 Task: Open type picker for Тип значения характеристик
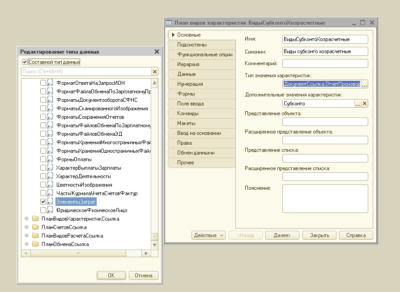tap(365, 84)
